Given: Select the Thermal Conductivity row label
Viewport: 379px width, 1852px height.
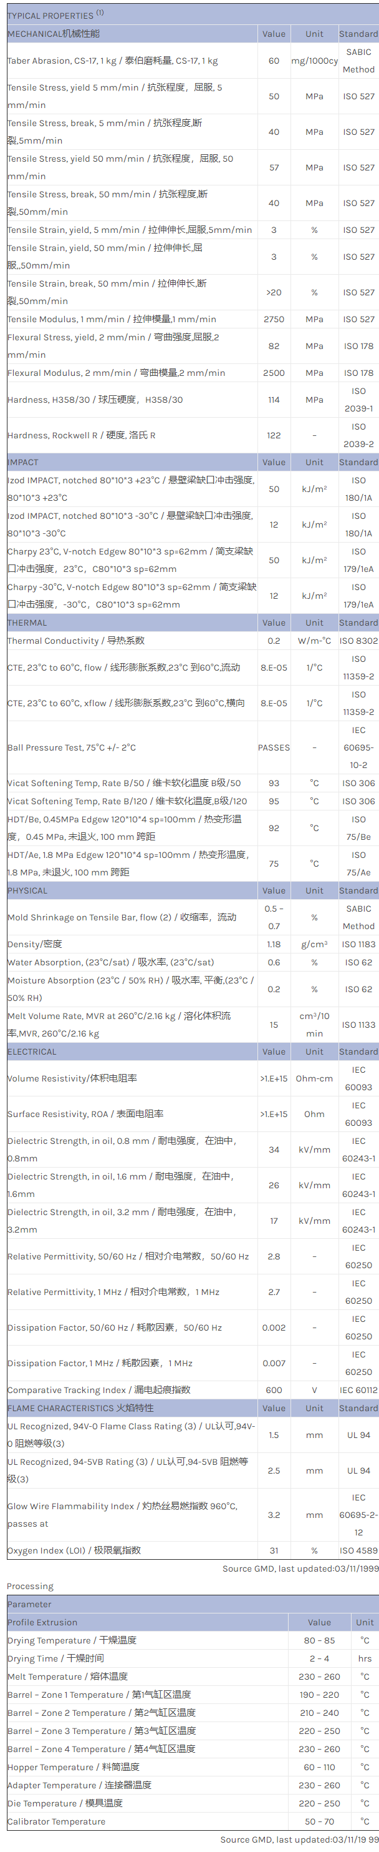Looking at the screenshot, I should (x=76, y=641).
